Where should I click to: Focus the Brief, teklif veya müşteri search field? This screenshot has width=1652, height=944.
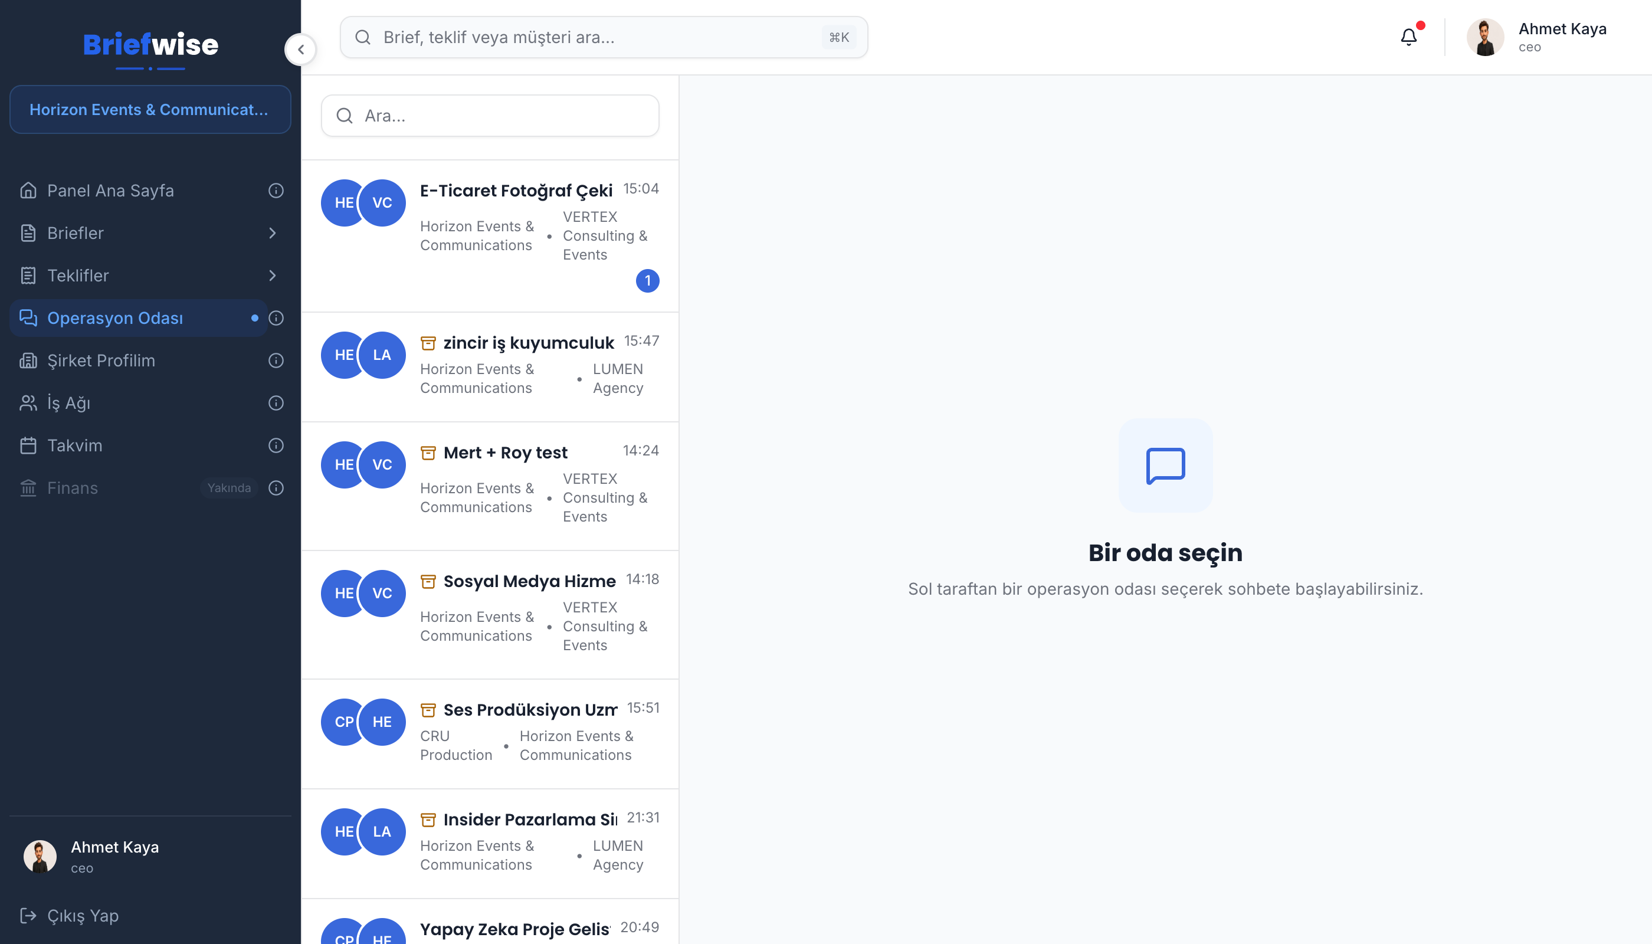point(604,37)
